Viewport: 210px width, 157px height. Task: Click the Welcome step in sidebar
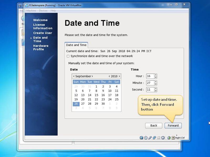click(40, 20)
